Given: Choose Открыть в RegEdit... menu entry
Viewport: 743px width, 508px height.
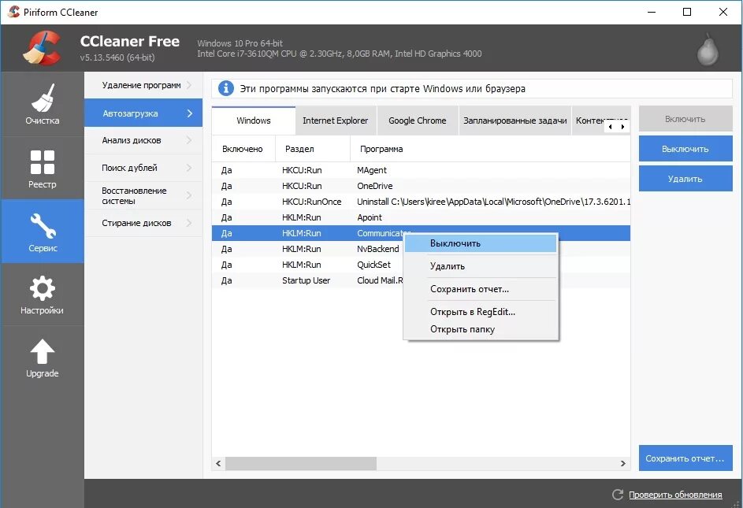Looking at the screenshot, I should pyautogui.click(x=481, y=311).
